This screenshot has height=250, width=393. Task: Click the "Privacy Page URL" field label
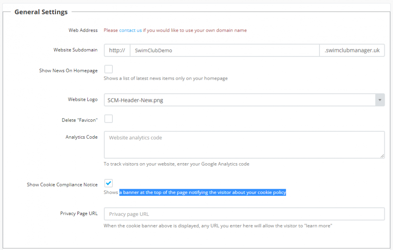click(x=79, y=214)
